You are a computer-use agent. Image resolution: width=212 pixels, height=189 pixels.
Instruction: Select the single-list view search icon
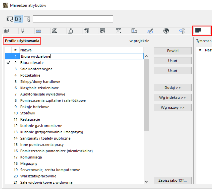point(10,19)
